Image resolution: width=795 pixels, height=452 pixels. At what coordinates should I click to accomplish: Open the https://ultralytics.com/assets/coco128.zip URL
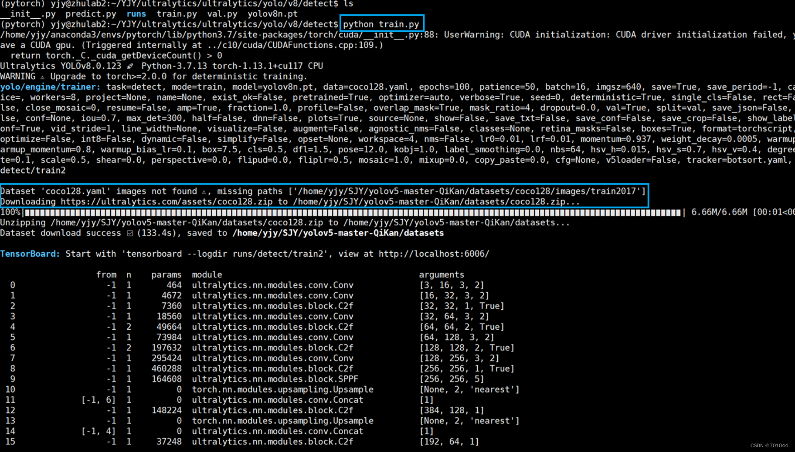[x=166, y=202]
